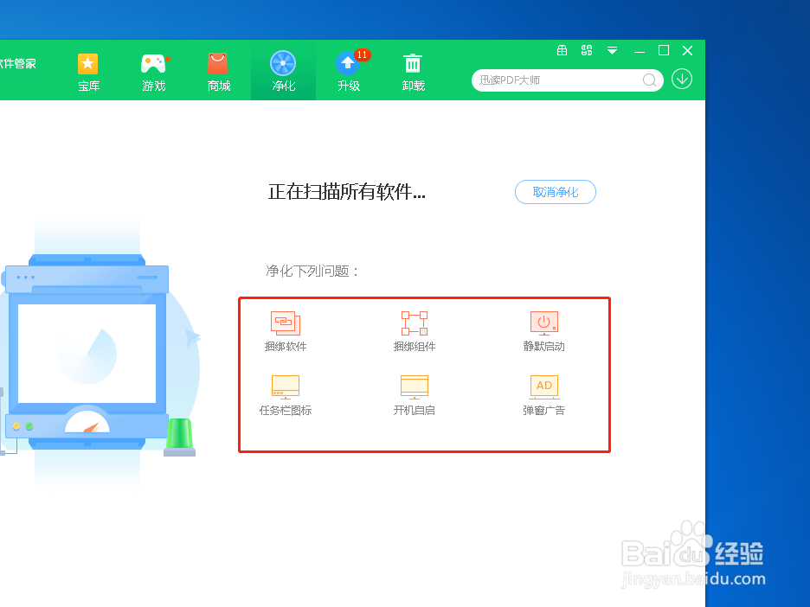Click the puzzle-piece icon beside the gift icon
This screenshot has height=607, width=810.
pos(586,50)
